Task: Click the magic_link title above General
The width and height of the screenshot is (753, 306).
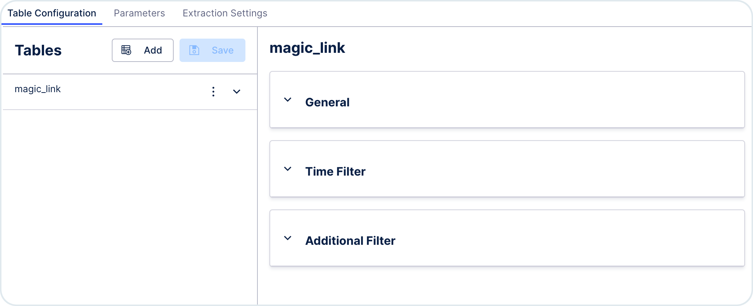Action: pyautogui.click(x=307, y=48)
